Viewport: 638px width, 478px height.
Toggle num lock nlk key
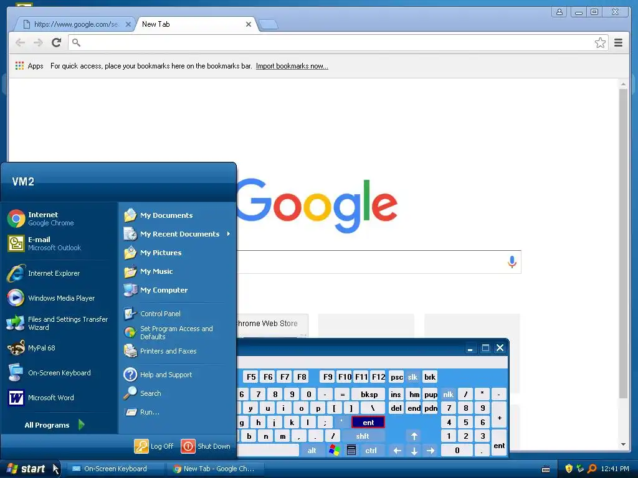tap(448, 394)
